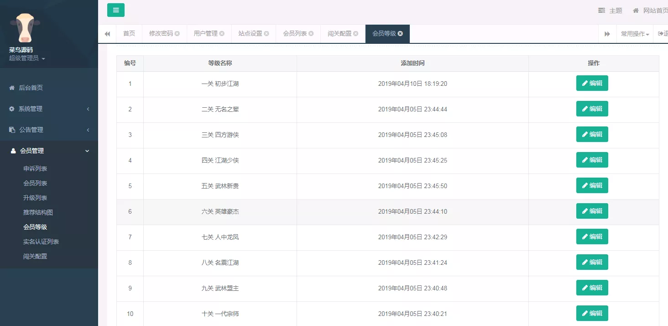The width and height of the screenshot is (668, 326).
Task: Open the 常用操作 dropdown
Action: (x=634, y=33)
